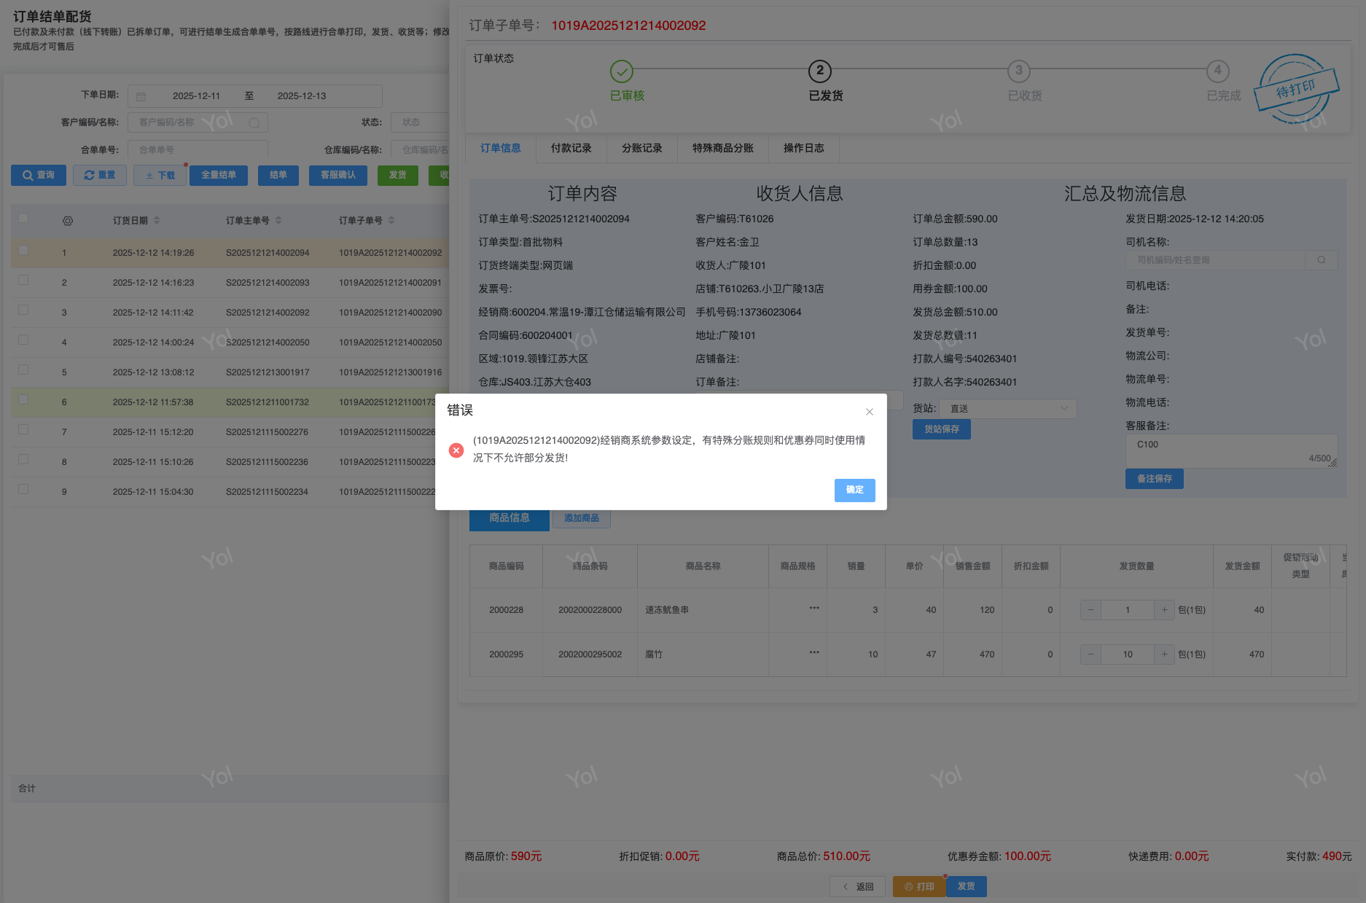Decrease 腐竹 shipping quantity with minus

(x=1090, y=654)
